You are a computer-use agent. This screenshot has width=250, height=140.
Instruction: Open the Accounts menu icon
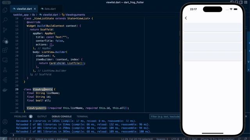point(5,122)
